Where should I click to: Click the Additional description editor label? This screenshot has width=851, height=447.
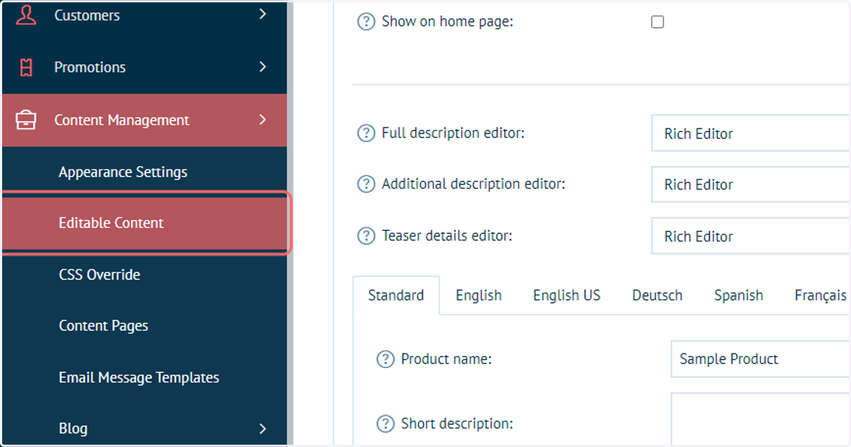[x=473, y=184]
